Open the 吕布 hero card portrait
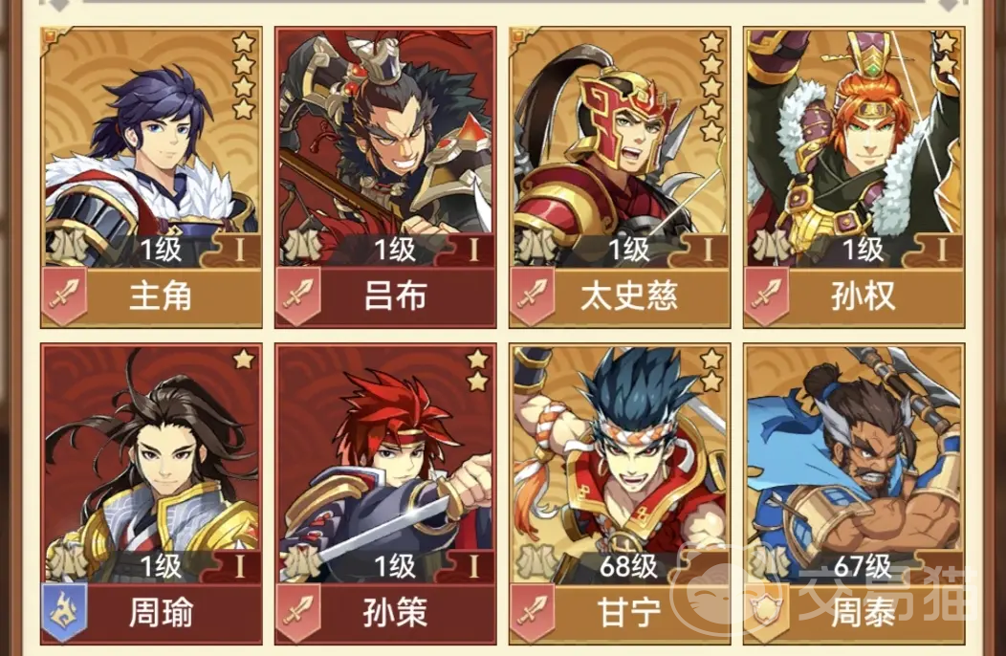1006x656 pixels. pos(385,147)
